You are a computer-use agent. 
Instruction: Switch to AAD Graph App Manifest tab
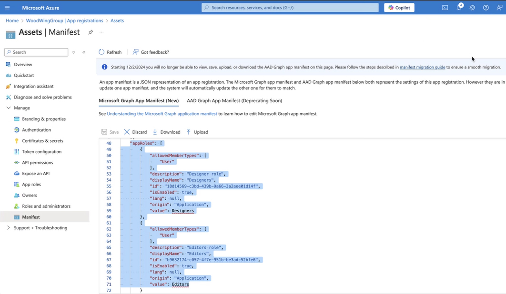pos(234,100)
